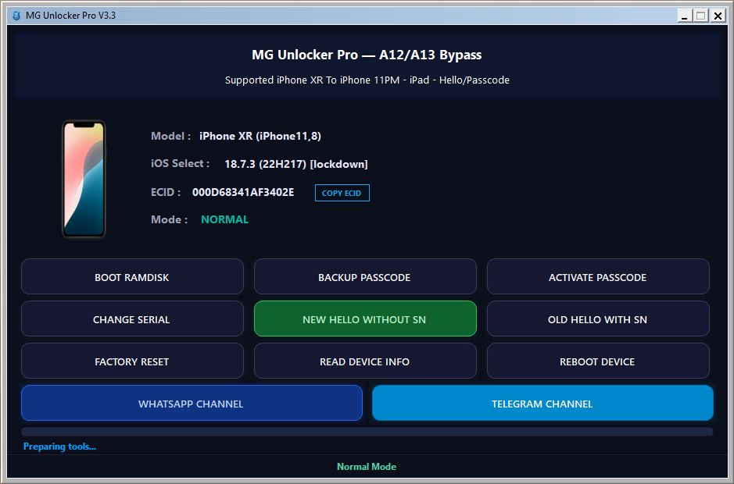Open the WHATSAPP CHANNEL link
Image resolution: width=734 pixels, height=484 pixels.
pyautogui.click(x=192, y=403)
